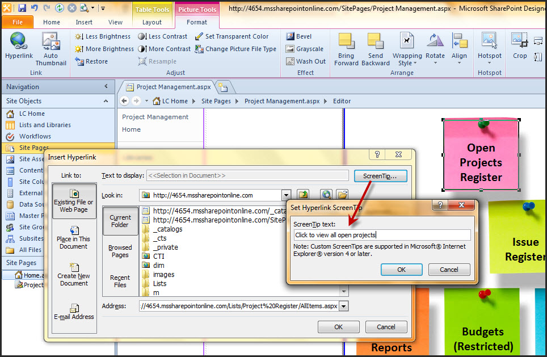
Task: Click Bring Forward in the Arrange group
Action: click(x=346, y=49)
